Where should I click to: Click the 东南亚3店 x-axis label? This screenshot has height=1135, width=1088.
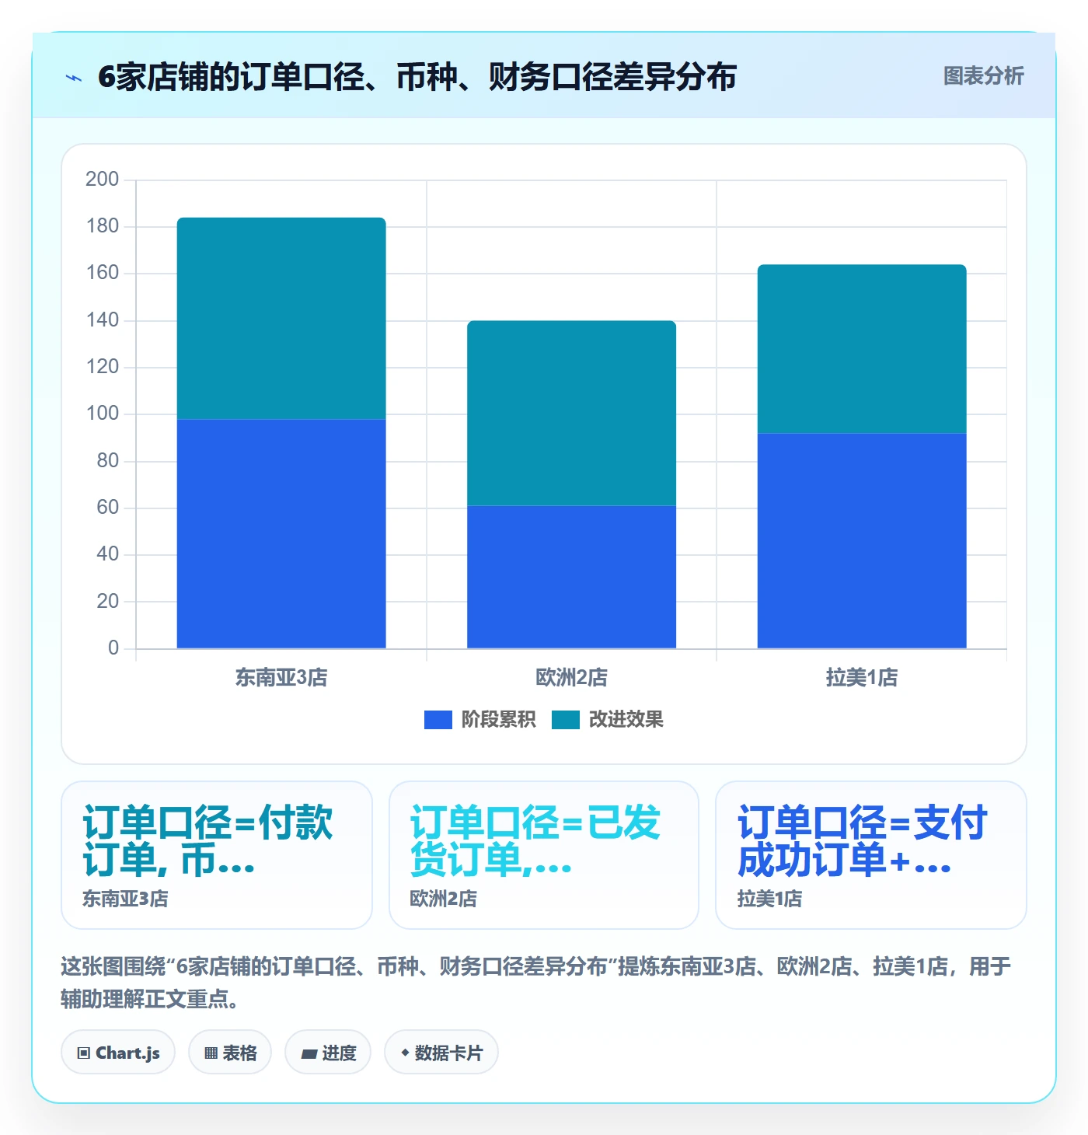[x=281, y=678]
